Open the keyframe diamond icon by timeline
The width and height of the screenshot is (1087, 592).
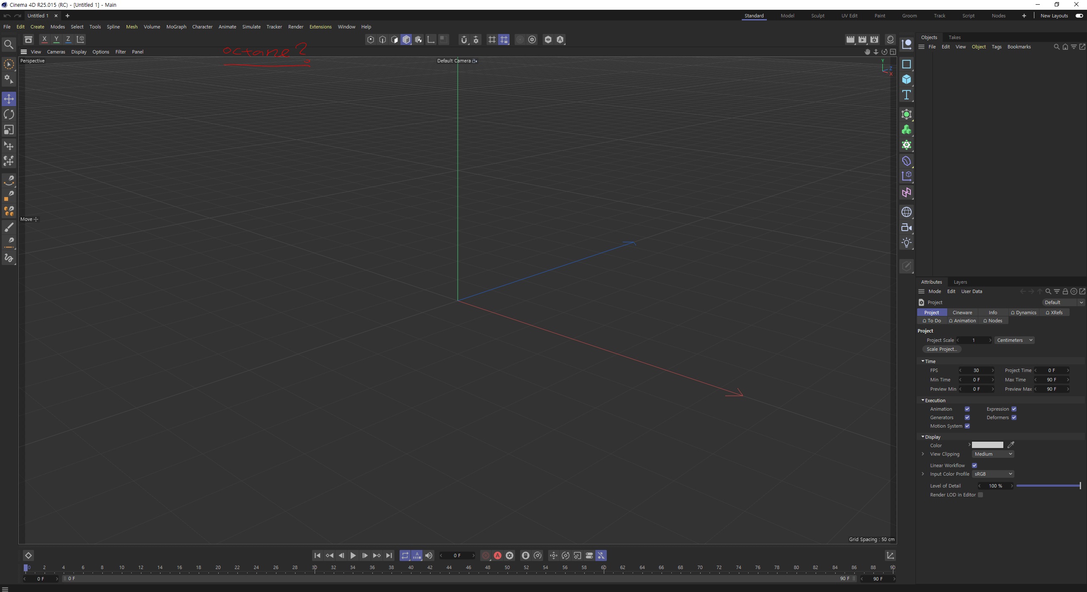pyautogui.click(x=28, y=555)
